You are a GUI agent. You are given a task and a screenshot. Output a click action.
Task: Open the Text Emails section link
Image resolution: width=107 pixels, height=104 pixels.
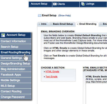coord(52,77)
